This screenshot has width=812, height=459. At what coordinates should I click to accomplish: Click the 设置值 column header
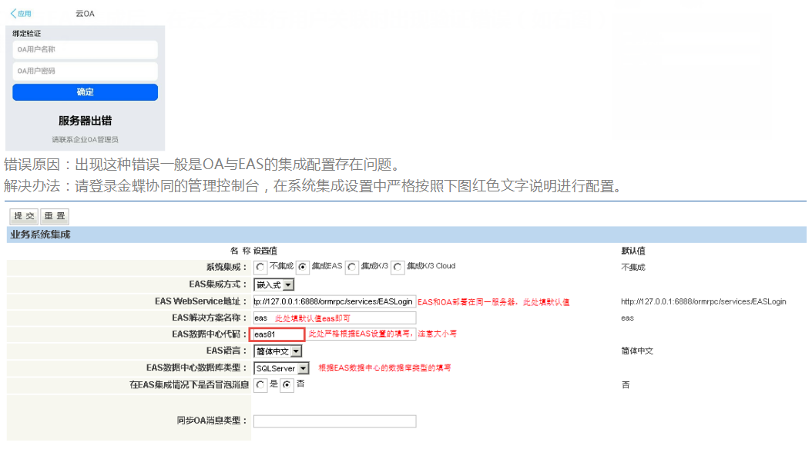click(265, 251)
